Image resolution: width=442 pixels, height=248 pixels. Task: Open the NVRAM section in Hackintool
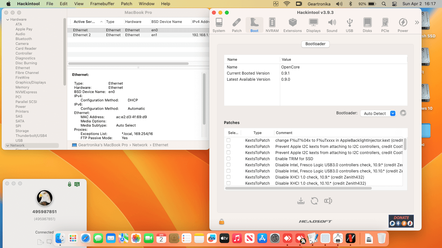(x=272, y=25)
